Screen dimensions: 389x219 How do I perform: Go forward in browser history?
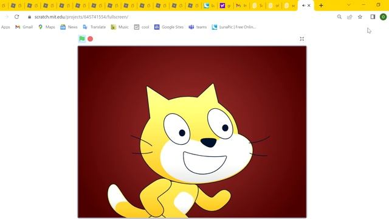[x=7, y=17]
